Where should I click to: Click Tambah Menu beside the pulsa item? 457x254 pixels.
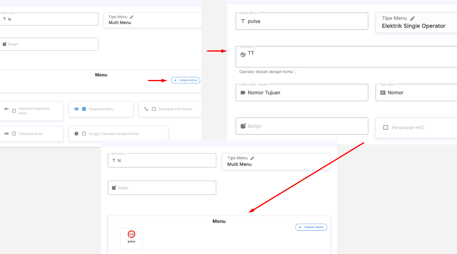[x=311, y=227]
